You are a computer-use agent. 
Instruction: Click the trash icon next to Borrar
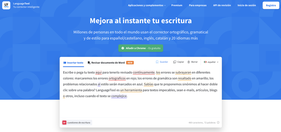189,62
